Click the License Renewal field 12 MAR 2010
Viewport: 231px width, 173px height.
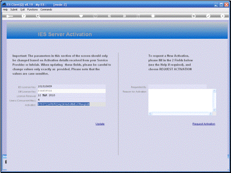point(71,95)
